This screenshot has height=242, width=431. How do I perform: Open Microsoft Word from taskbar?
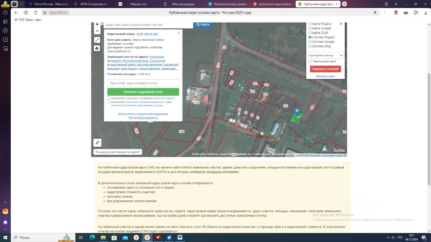point(180,237)
